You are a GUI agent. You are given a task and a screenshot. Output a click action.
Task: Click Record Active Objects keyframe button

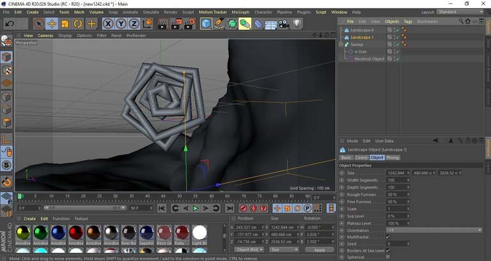243,208
